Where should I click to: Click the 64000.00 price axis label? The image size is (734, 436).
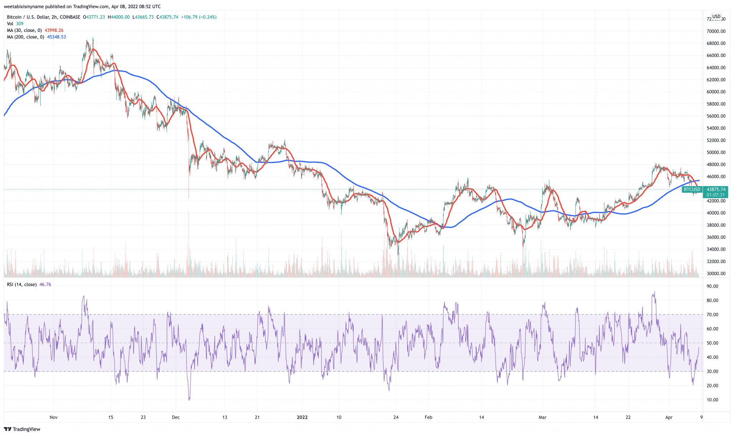716,67
